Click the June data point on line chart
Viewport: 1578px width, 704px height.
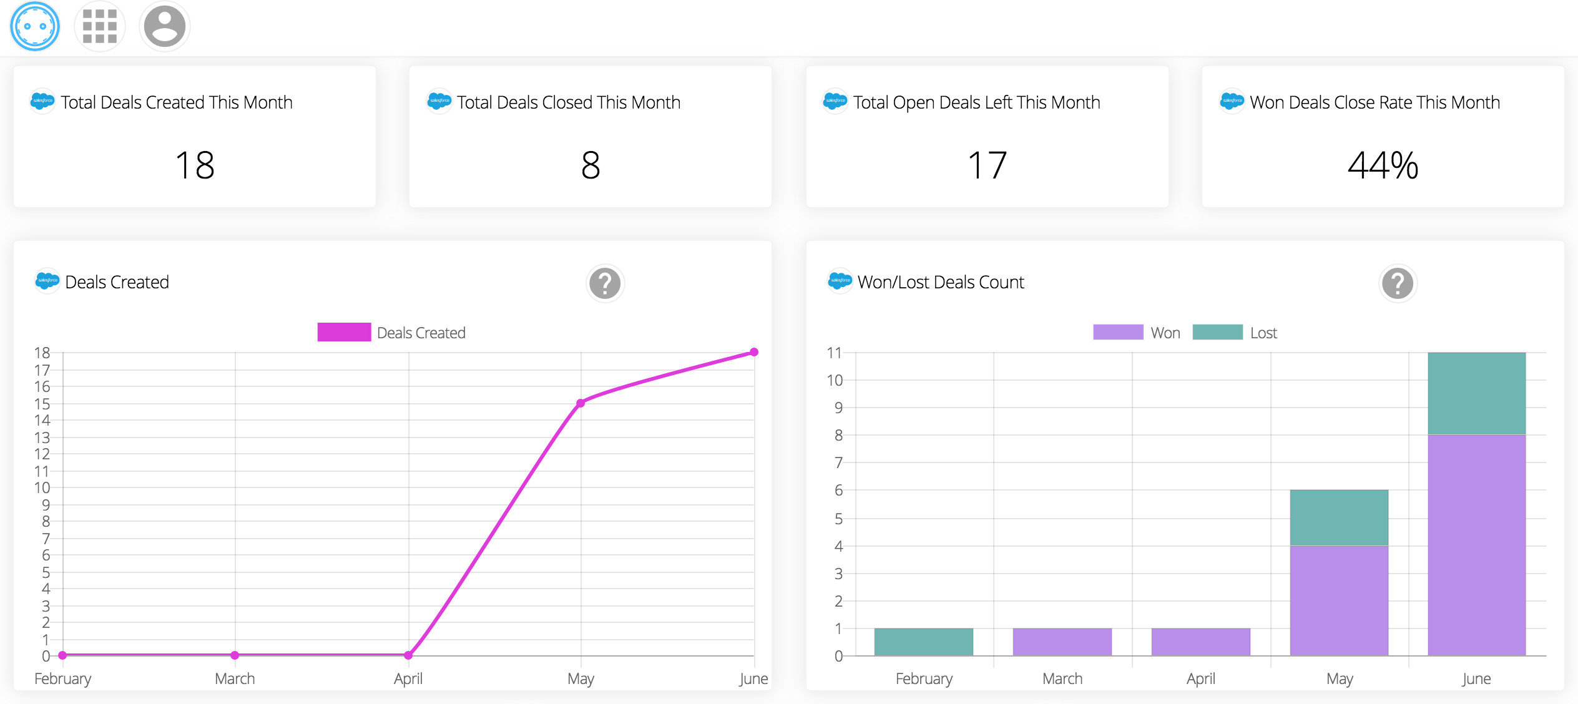tap(754, 353)
